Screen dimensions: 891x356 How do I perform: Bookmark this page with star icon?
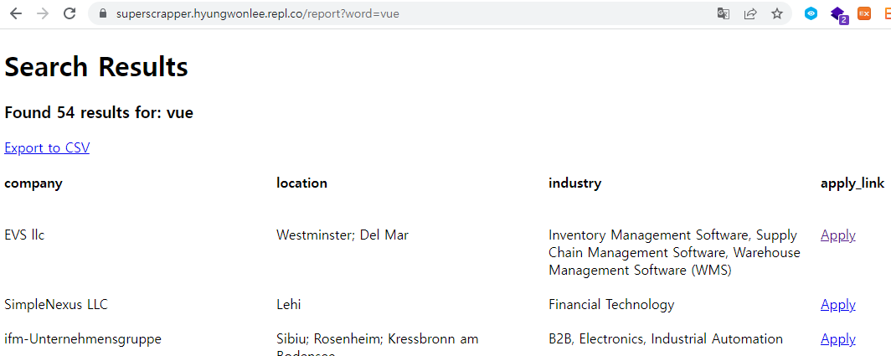pyautogui.click(x=777, y=13)
